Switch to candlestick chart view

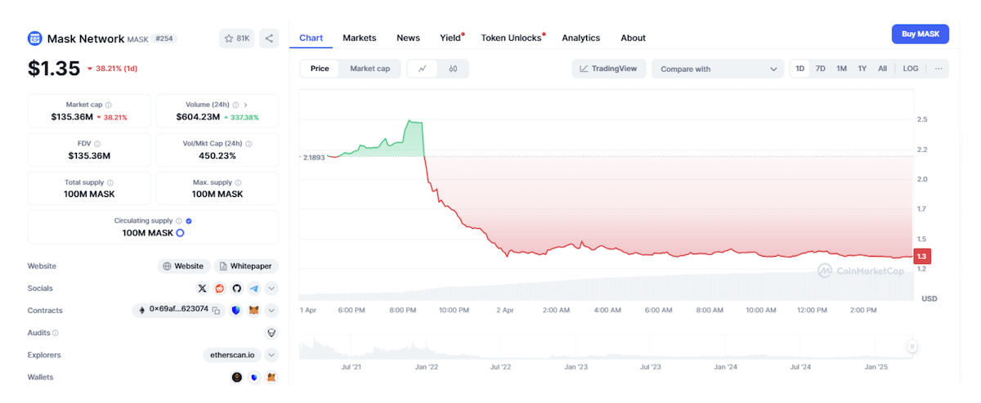(x=453, y=69)
